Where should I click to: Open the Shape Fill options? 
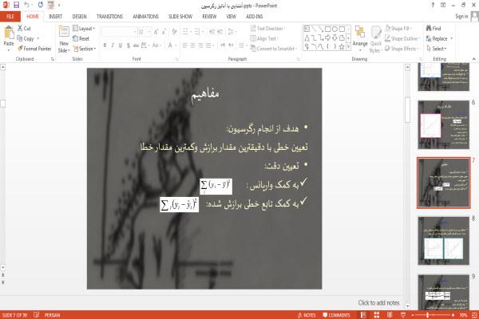[398, 29]
